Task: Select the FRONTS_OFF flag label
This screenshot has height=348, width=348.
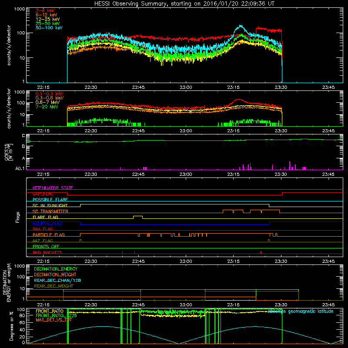Action: (46, 246)
